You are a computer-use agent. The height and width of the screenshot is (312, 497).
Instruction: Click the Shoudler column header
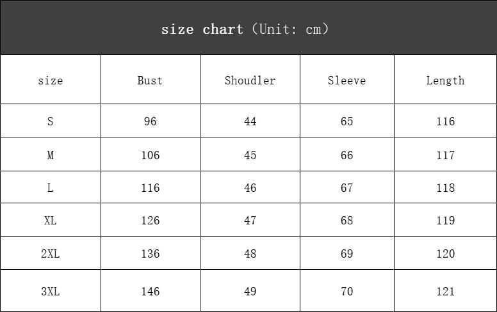click(x=250, y=81)
